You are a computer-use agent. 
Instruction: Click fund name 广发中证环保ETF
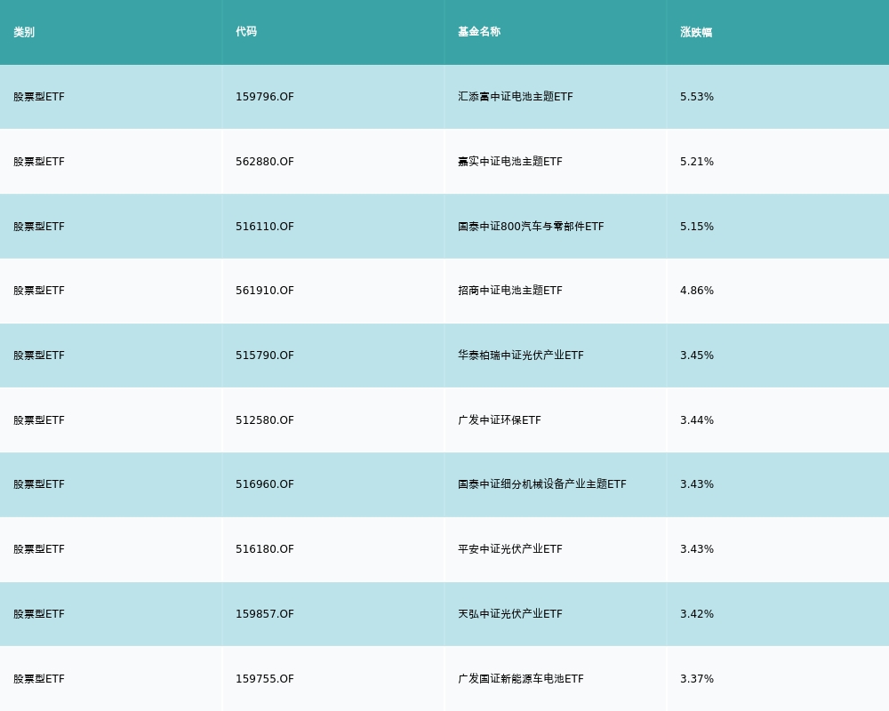tap(500, 420)
